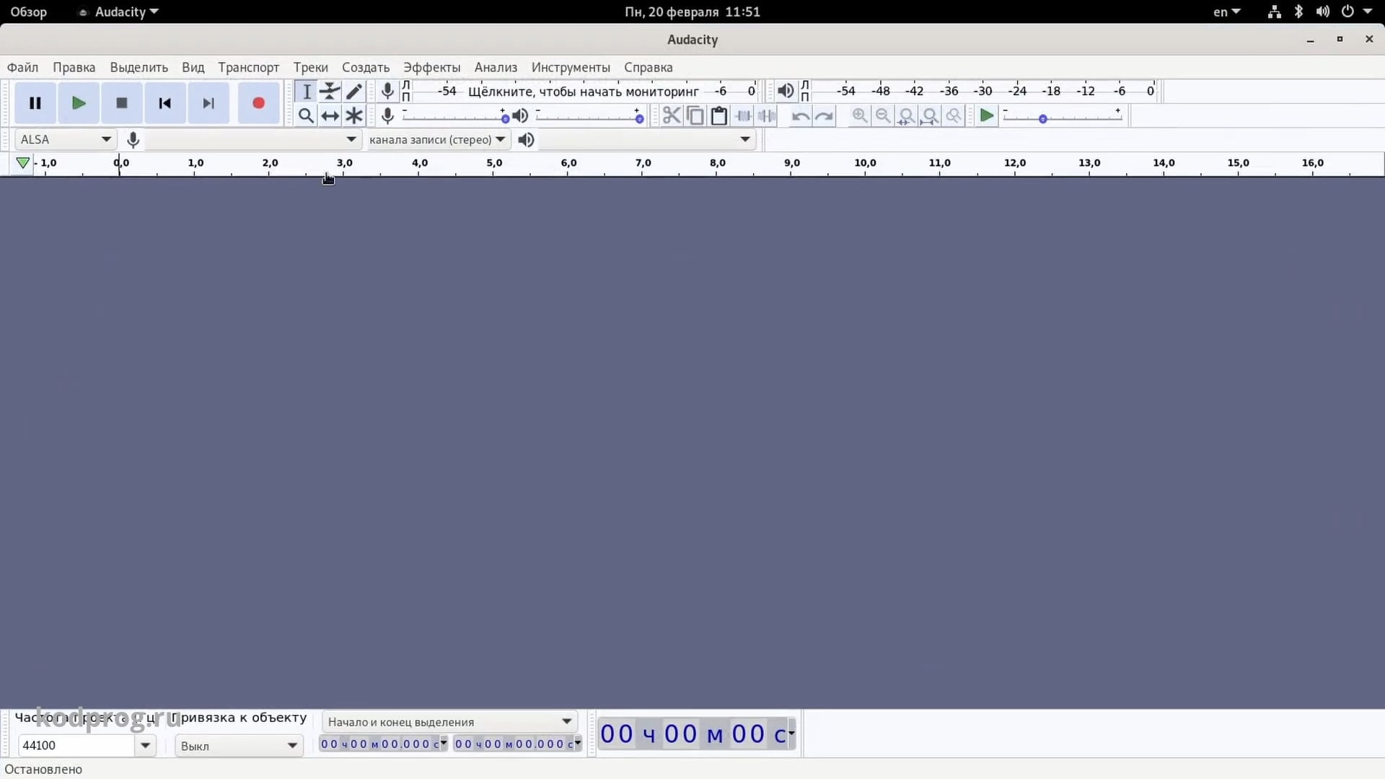Click the recording meter microphone icon

pyautogui.click(x=387, y=91)
